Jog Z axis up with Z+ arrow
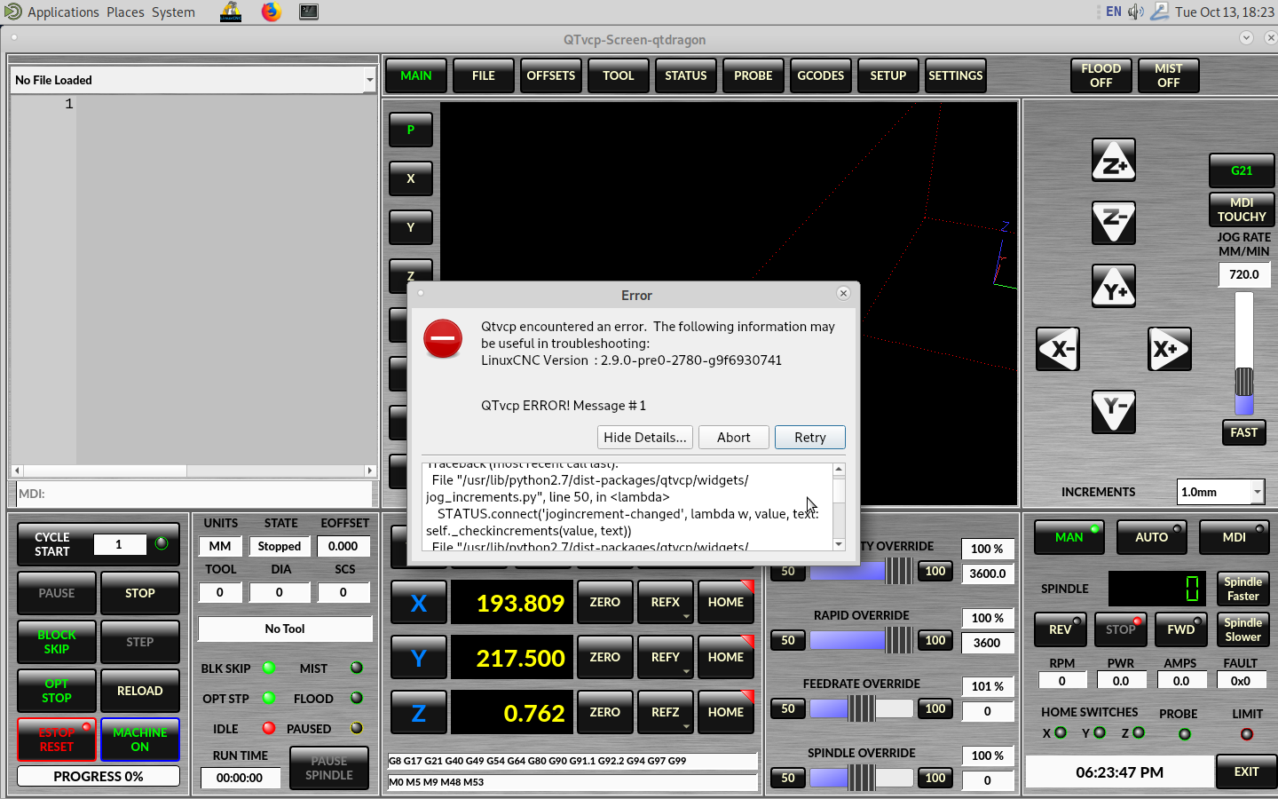 tap(1114, 161)
